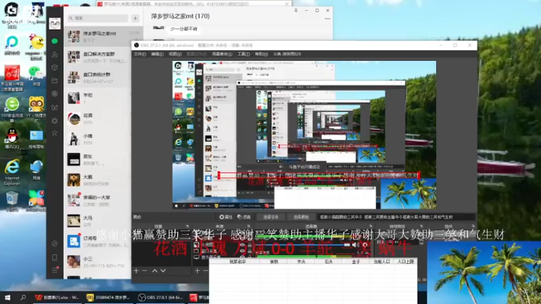Open Windows Start menu
This screenshot has width=541, height=304.
click(x=7, y=297)
